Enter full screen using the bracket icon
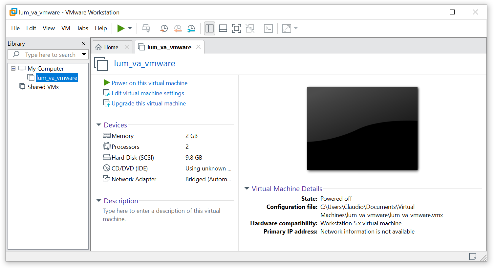 click(x=236, y=28)
